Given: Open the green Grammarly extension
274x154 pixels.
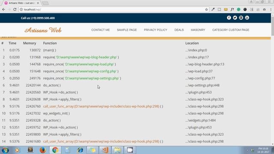Looking at the screenshot, I should 238,9.
